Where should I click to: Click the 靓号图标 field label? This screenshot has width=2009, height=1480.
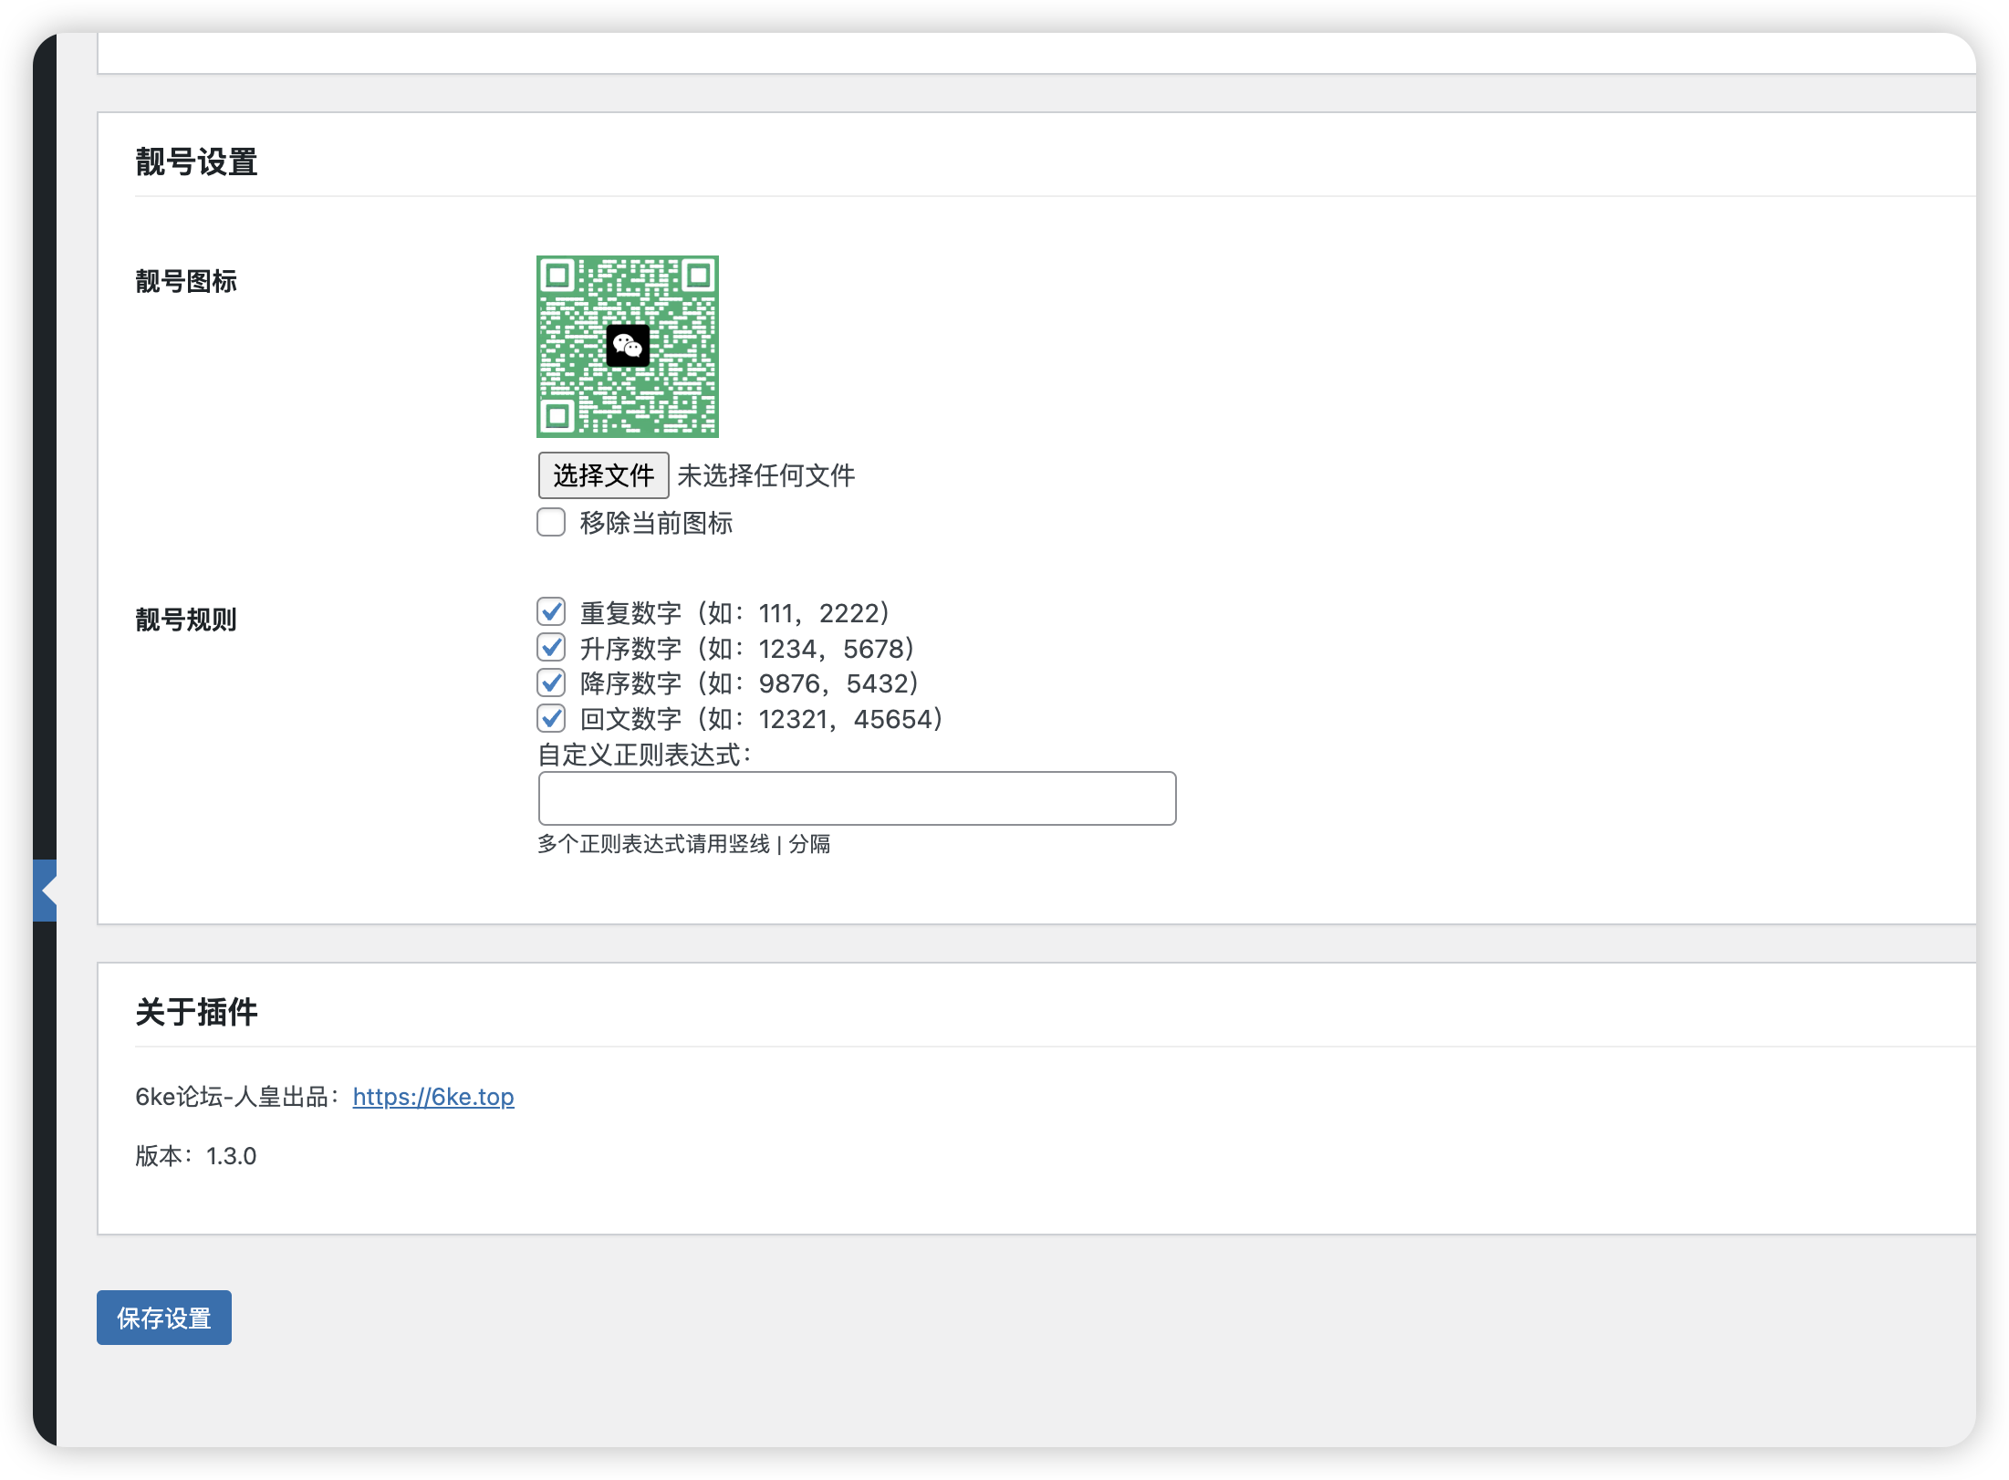point(185,283)
